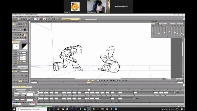Select the 30 fps preset in Remote Control
Viewport: 197px width, 111px height.
(x=26, y=81)
